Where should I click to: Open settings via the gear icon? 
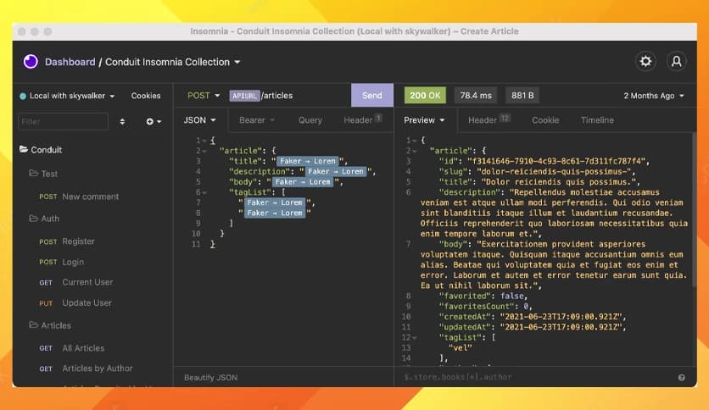pos(645,61)
